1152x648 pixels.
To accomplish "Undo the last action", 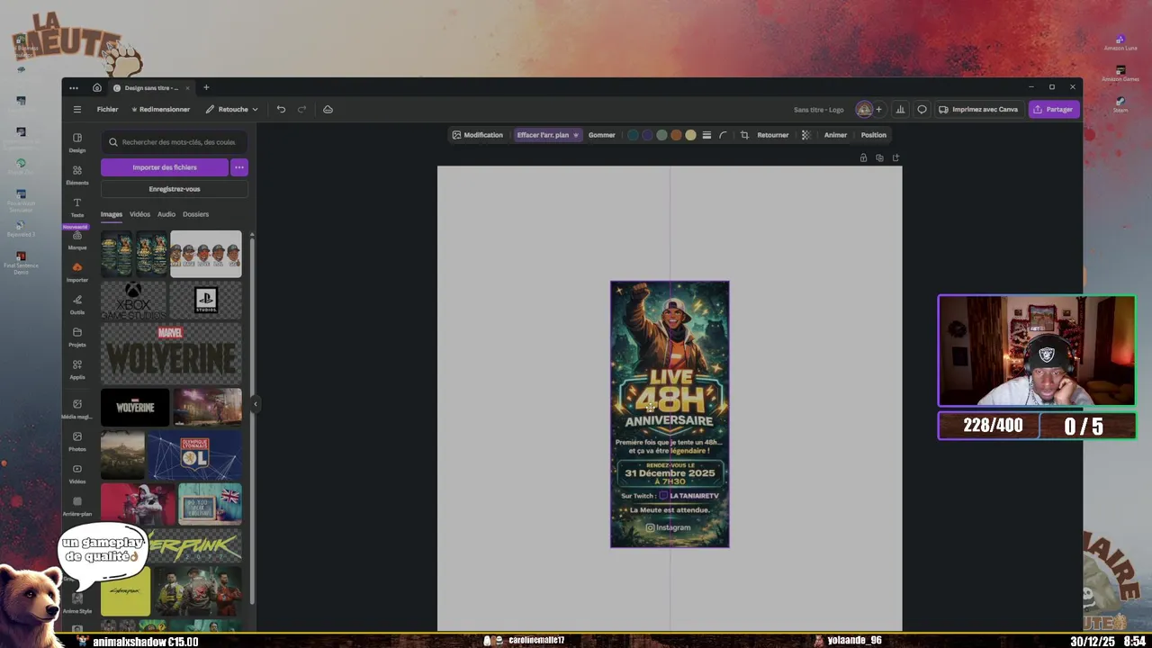I will (x=281, y=110).
